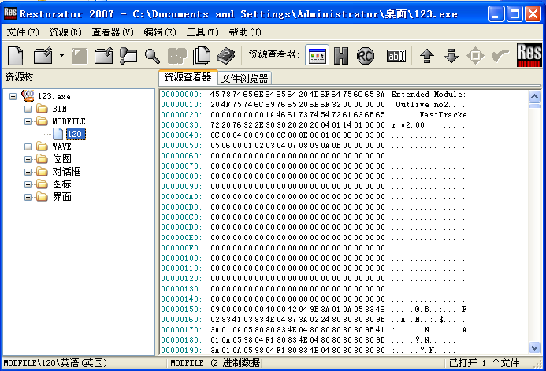Click the greyed checkmark commit icon
Screen dimensions: 546x371
click(x=500, y=55)
